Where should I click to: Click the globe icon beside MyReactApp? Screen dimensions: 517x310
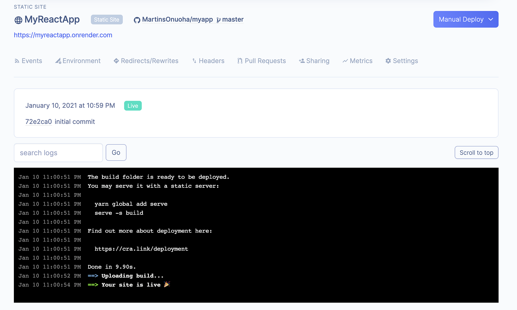(x=18, y=20)
